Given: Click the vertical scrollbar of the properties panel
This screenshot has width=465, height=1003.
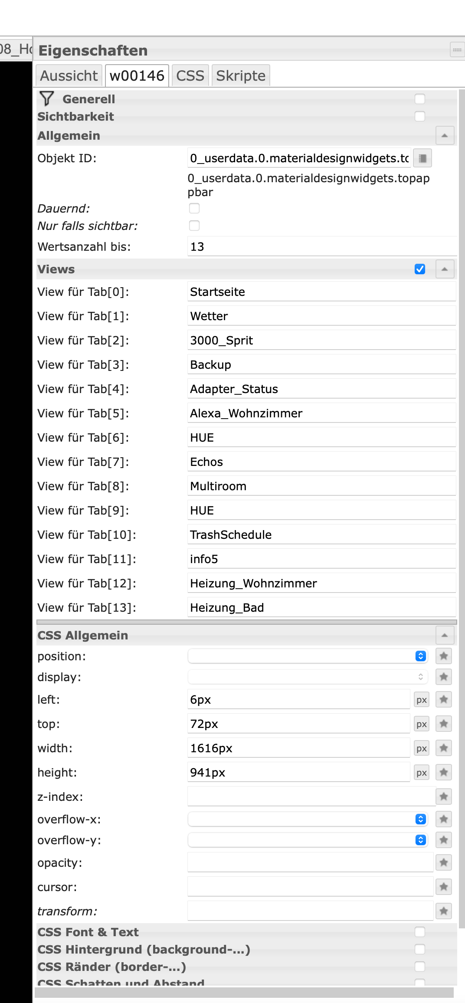Looking at the screenshot, I should point(462,521).
